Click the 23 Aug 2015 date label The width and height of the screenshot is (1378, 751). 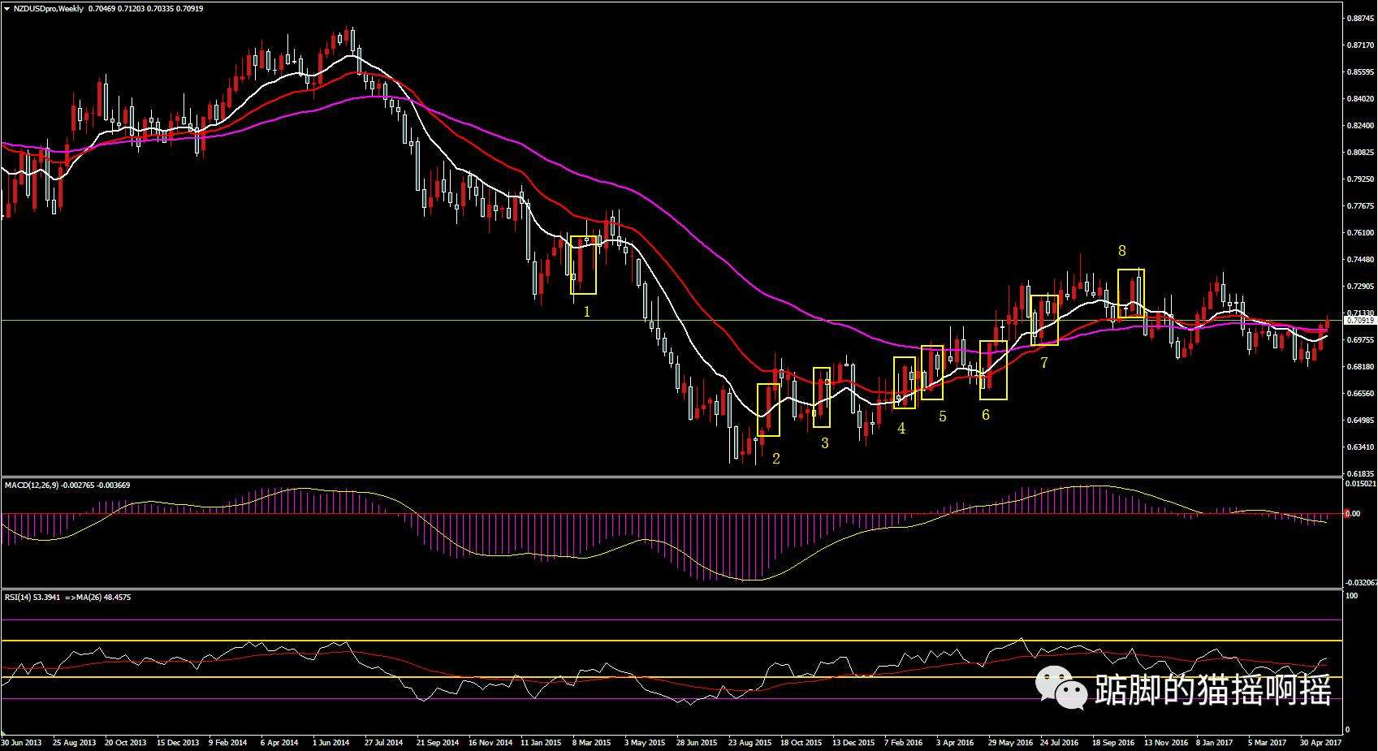pyautogui.click(x=749, y=742)
